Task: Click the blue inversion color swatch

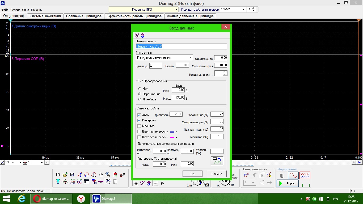Action: point(172,132)
